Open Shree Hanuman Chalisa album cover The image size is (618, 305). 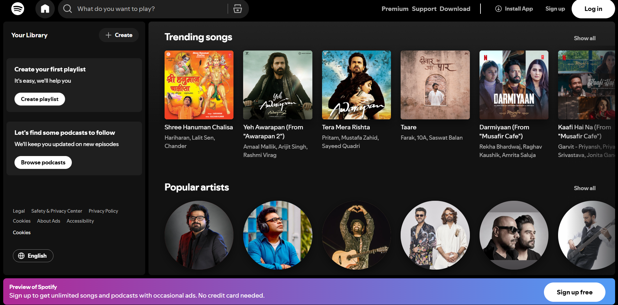click(199, 85)
